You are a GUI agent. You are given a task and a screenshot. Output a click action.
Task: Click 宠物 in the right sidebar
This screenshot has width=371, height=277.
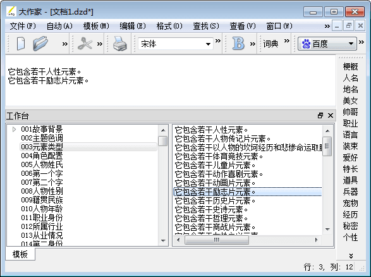pyautogui.click(x=350, y=203)
